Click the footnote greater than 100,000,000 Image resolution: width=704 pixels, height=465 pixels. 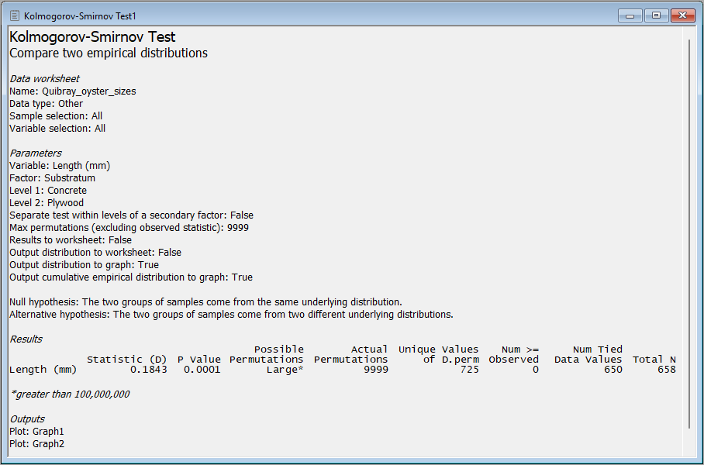click(x=70, y=394)
